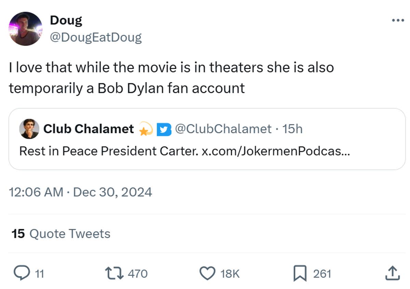Open the x.com/JokermenPodcas... link
This screenshot has width=410, height=289.
coord(276,151)
